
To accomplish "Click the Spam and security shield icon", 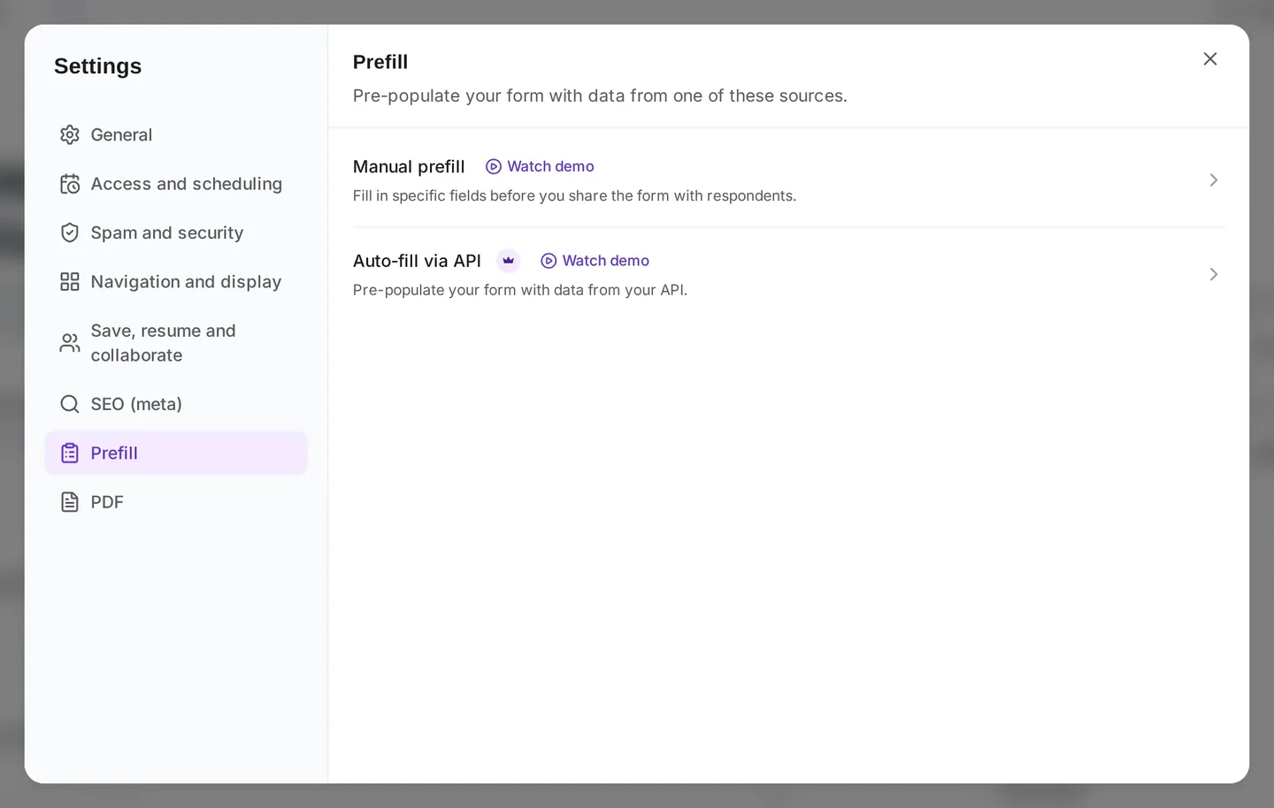I will [x=70, y=232].
